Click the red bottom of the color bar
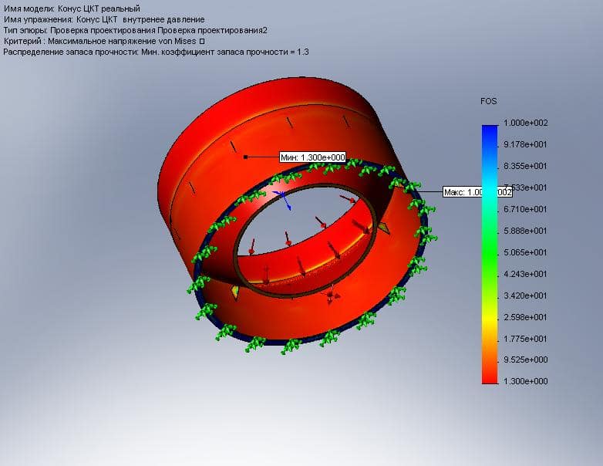The width and height of the screenshot is (603, 466). pos(489,377)
